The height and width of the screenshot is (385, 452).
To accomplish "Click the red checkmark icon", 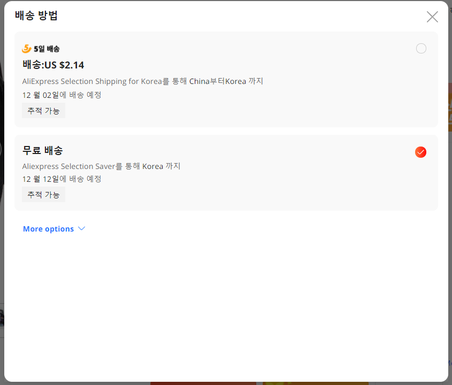I will 420,152.
